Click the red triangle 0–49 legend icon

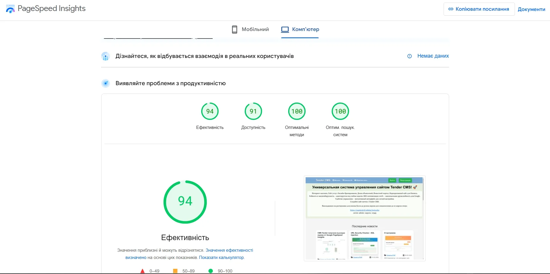(x=142, y=271)
